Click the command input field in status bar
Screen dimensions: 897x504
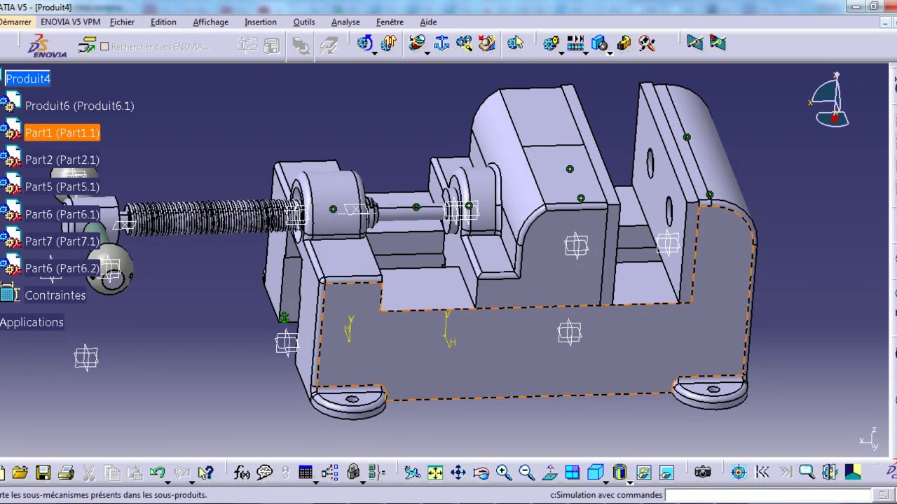pyautogui.click(x=771, y=495)
